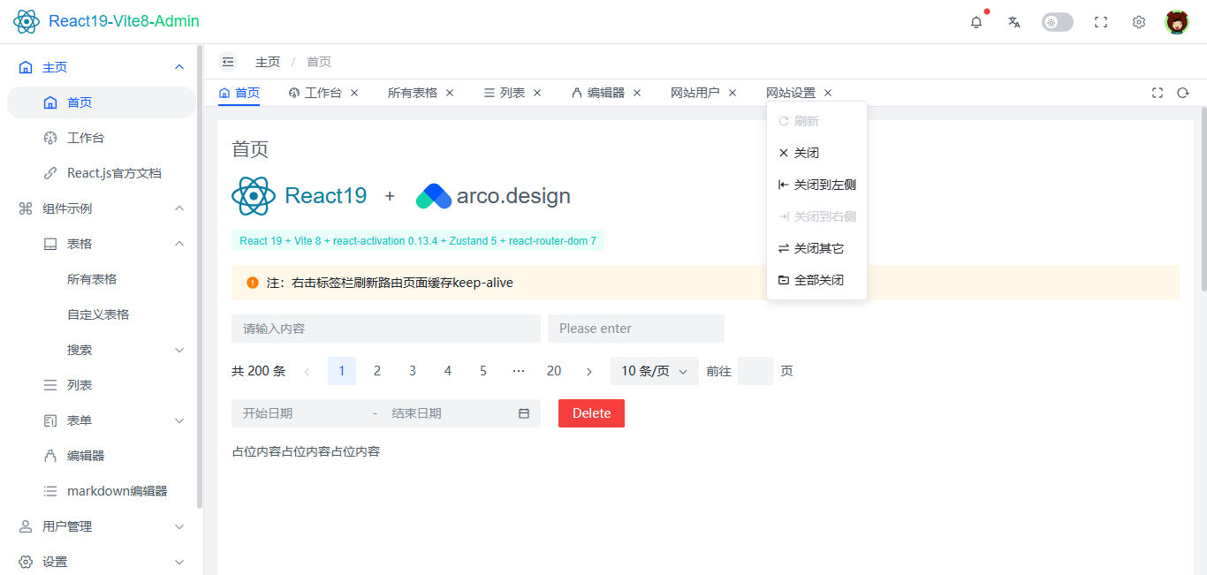
Task: Focus the 前往 page jump input
Action: pyautogui.click(x=755, y=371)
